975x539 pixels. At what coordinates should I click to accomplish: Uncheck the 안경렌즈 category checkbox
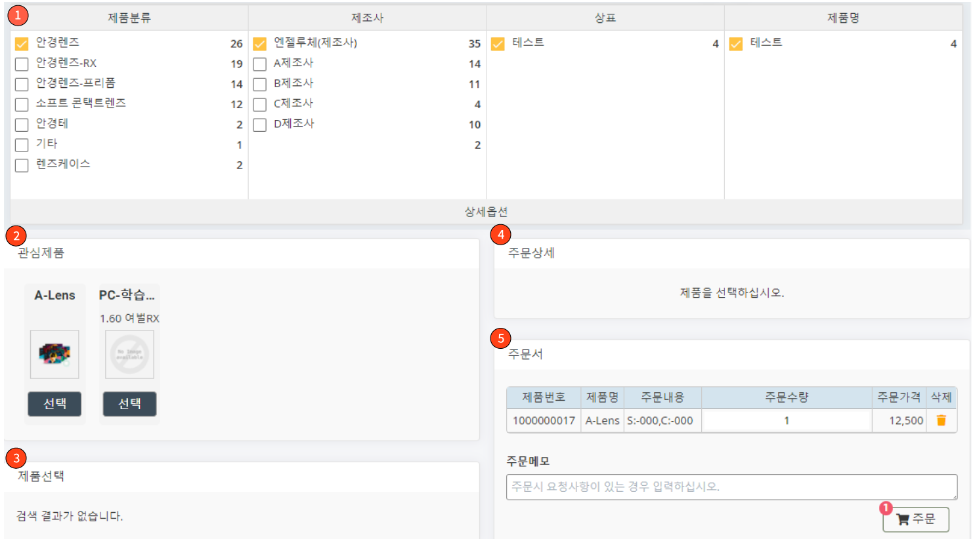[22, 42]
